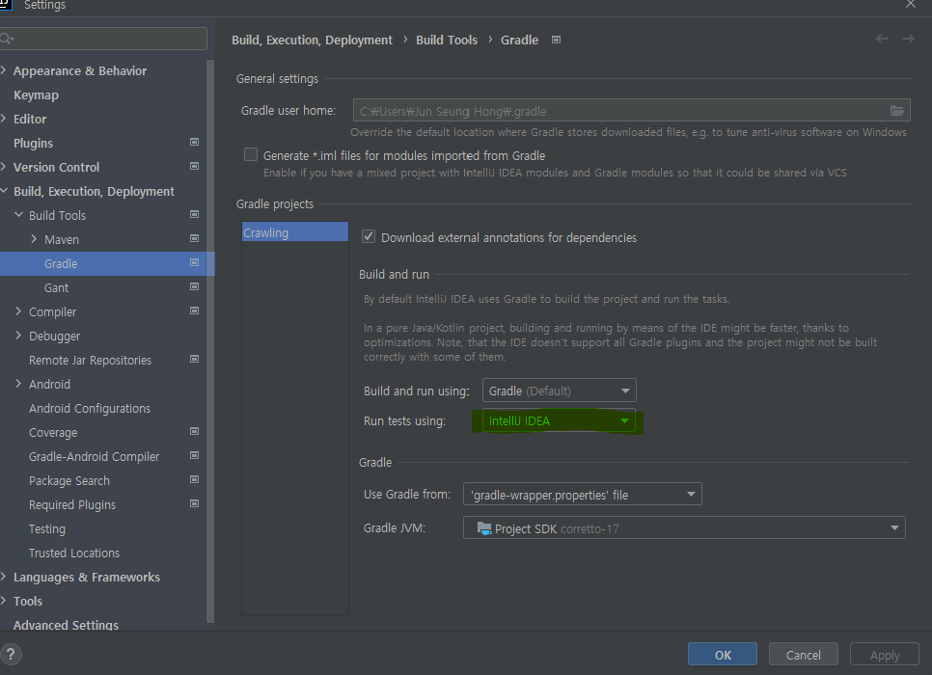Image resolution: width=932 pixels, height=675 pixels.
Task: Open the help question mark icon
Action: click(11, 655)
